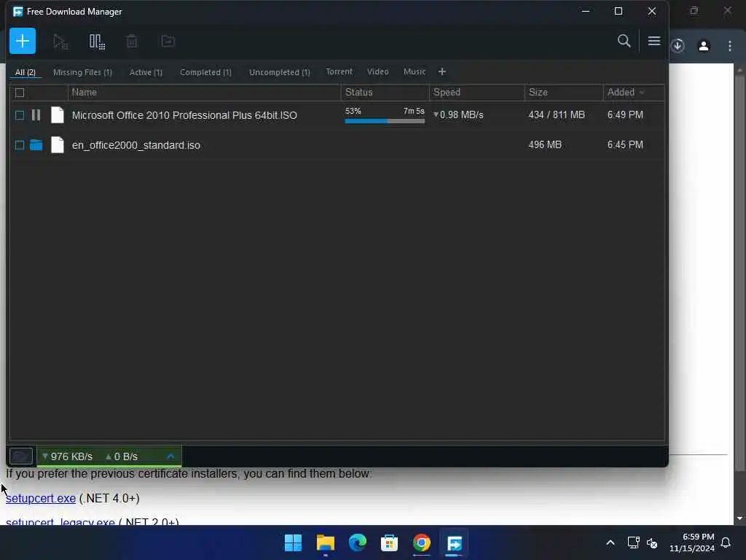Click the 7m 5s remaining time text

(x=414, y=111)
